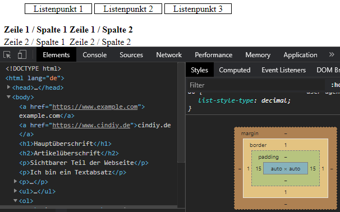Select the Event Listeners sidebar tab
Viewport: 340px width, 212px height.
pyautogui.click(x=284, y=70)
